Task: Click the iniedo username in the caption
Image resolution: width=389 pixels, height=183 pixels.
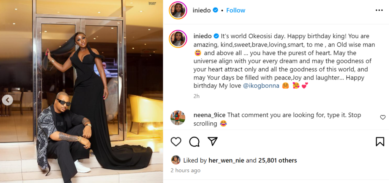Action: [x=202, y=36]
